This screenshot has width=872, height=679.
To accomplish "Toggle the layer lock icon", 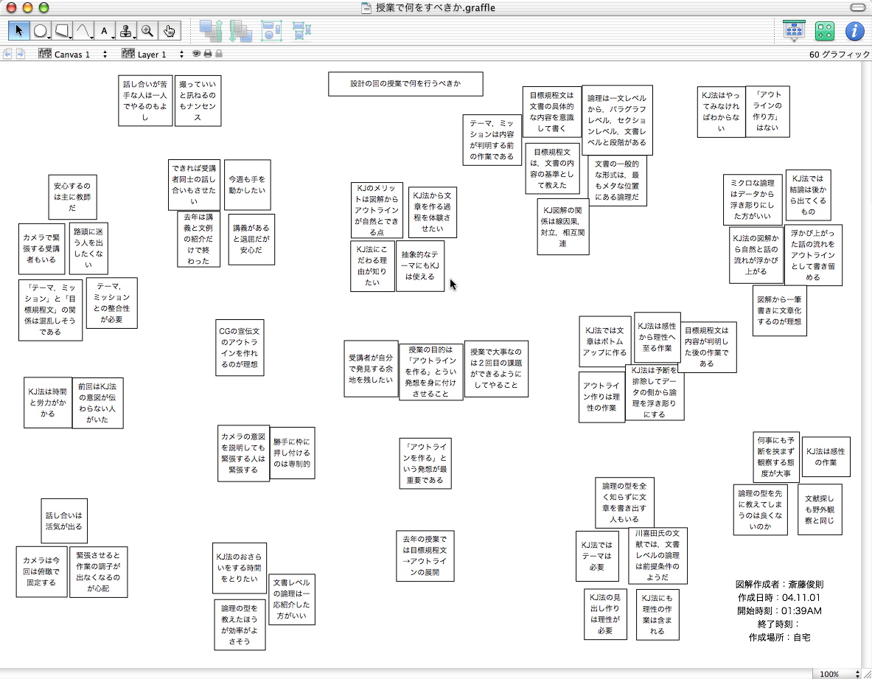I will (219, 54).
